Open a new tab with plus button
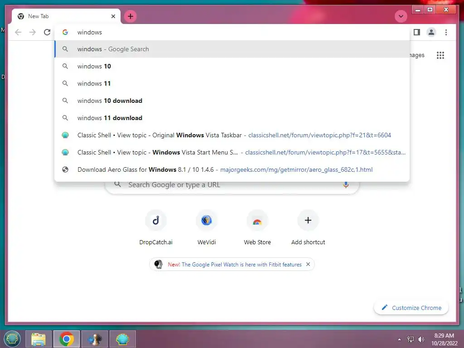Image resolution: width=464 pixels, height=348 pixels. click(130, 16)
